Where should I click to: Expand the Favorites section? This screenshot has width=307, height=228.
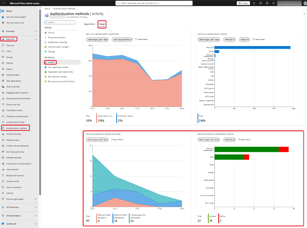36,31
